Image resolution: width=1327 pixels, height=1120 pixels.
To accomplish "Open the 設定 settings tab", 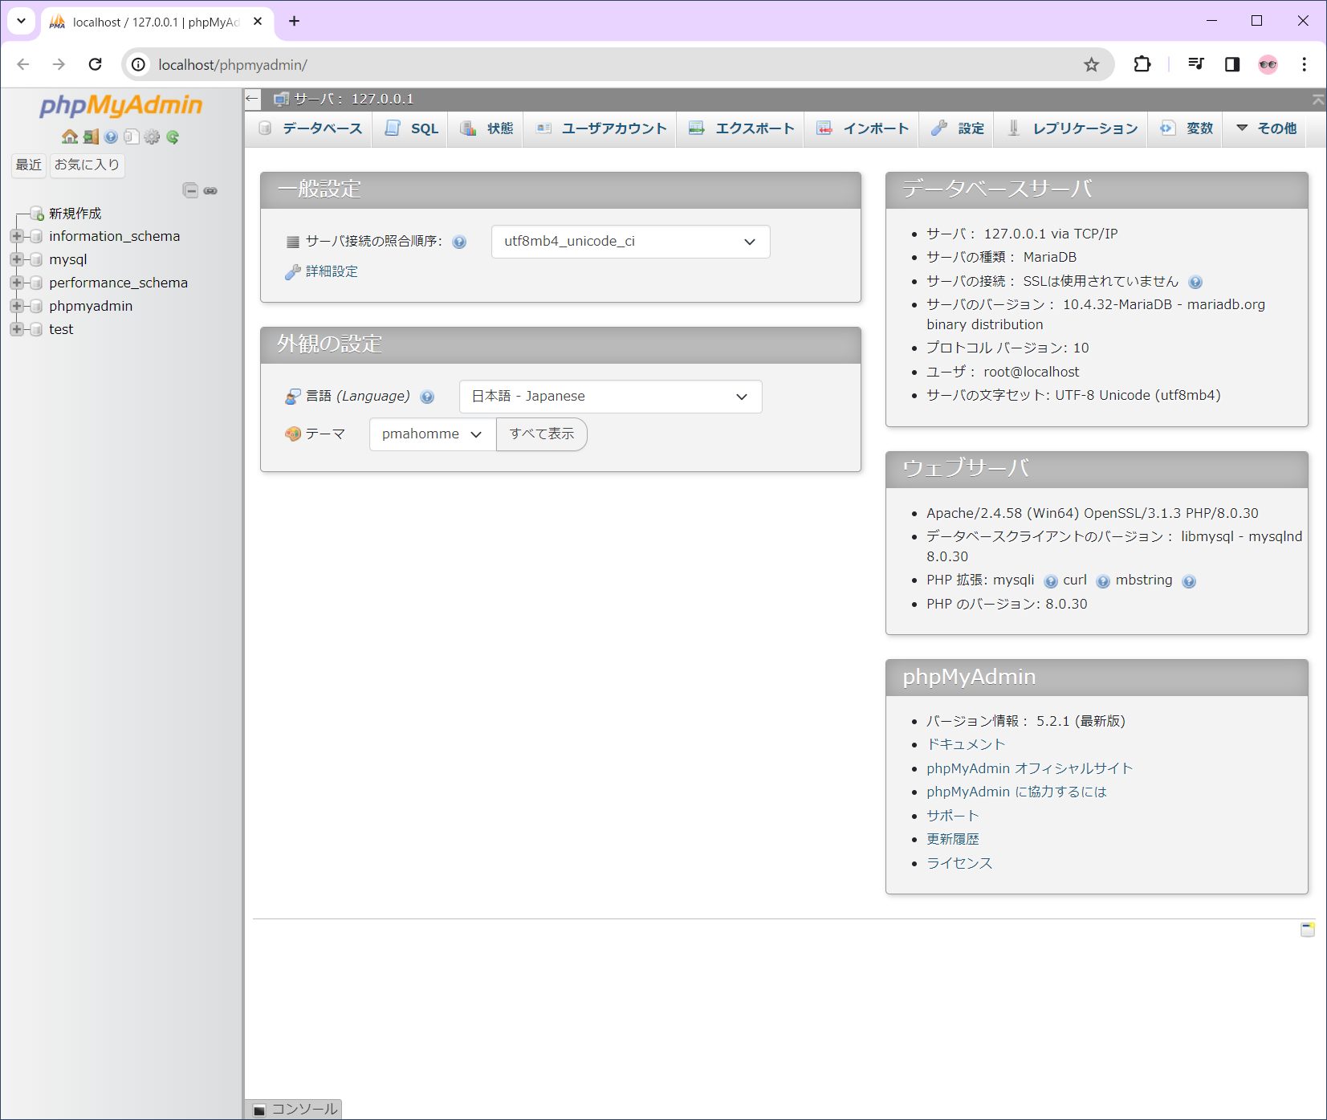I will click(x=958, y=128).
